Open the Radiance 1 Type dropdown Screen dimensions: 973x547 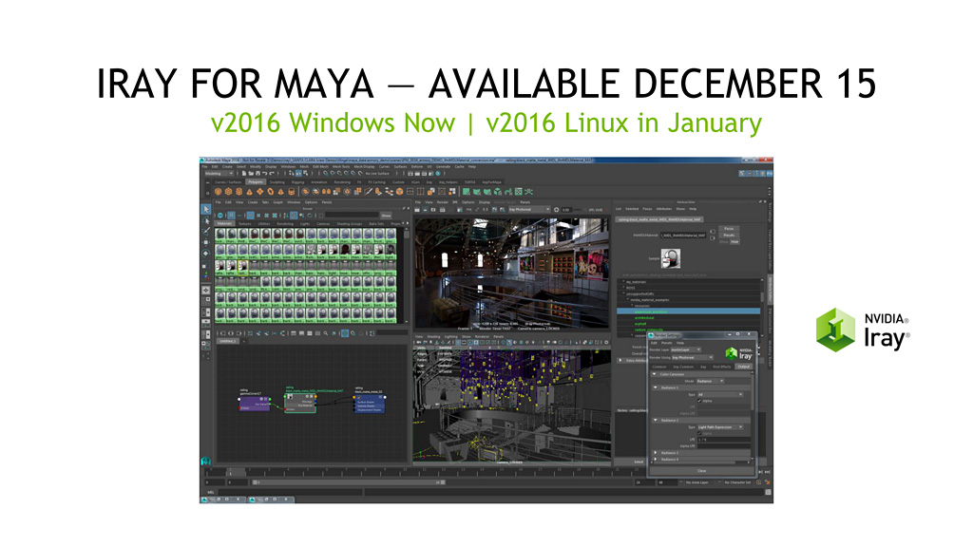(x=720, y=394)
